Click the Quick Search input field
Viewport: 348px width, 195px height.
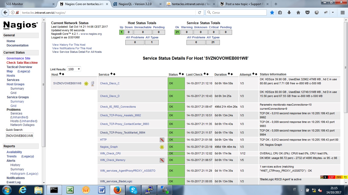(20, 136)
